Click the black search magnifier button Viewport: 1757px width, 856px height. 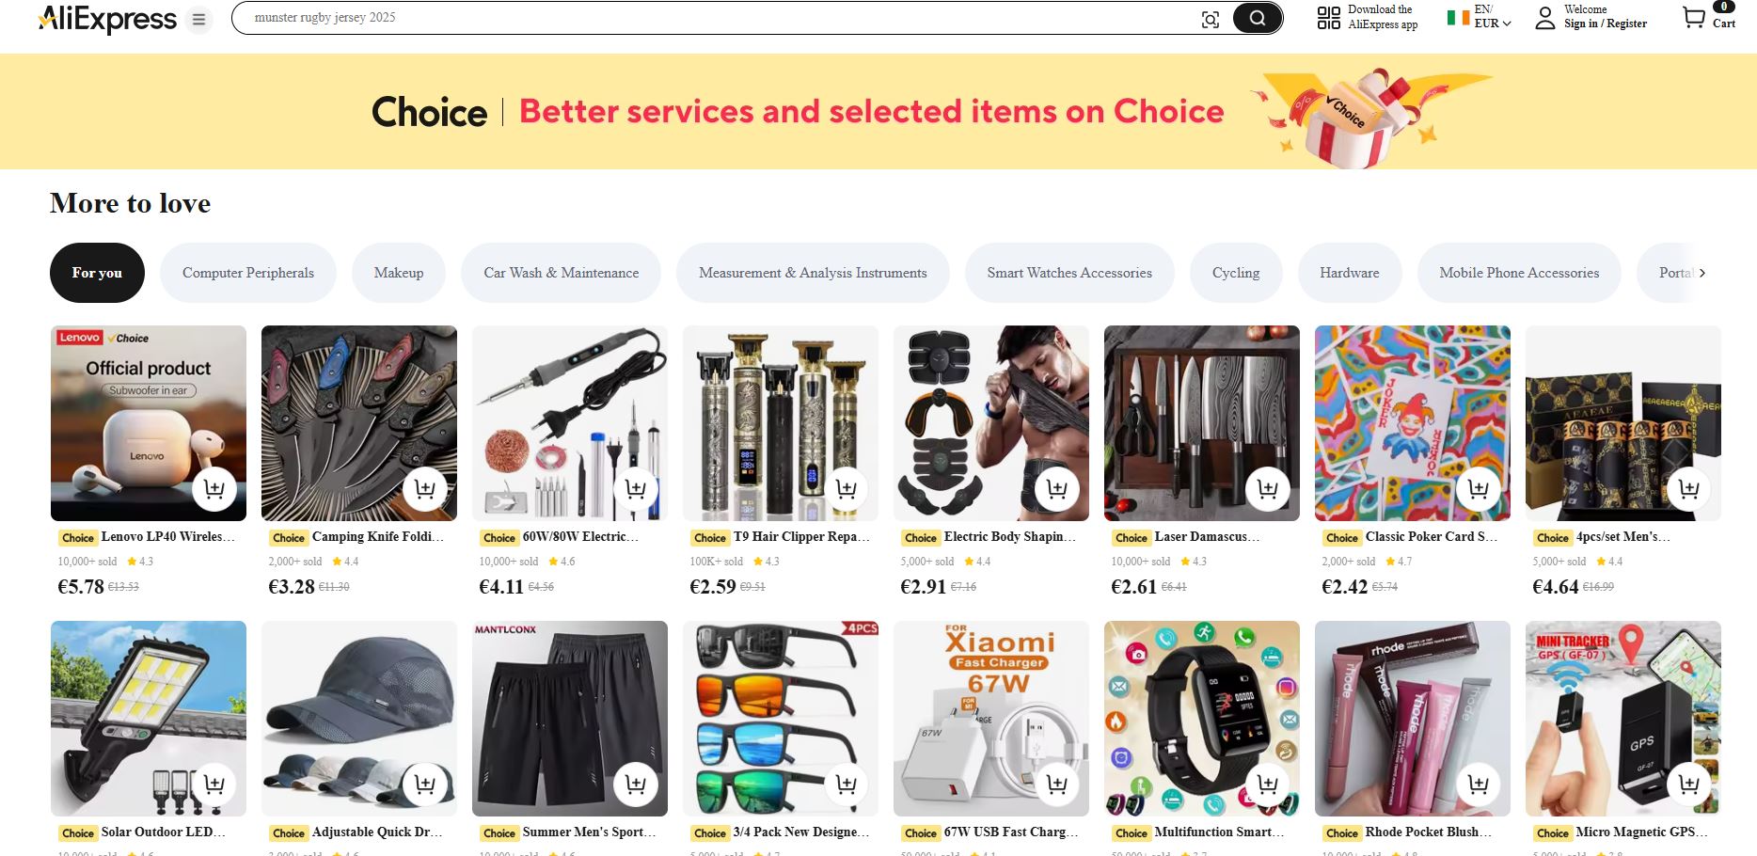pos(1258,18)
